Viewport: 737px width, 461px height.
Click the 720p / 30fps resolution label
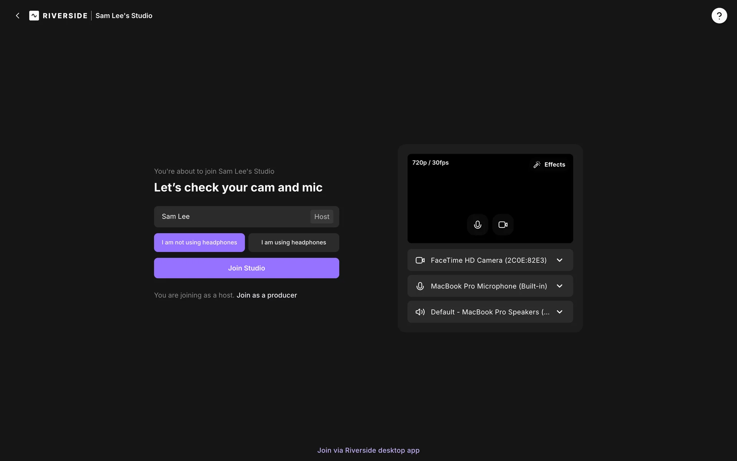click(x=430, y=163)
